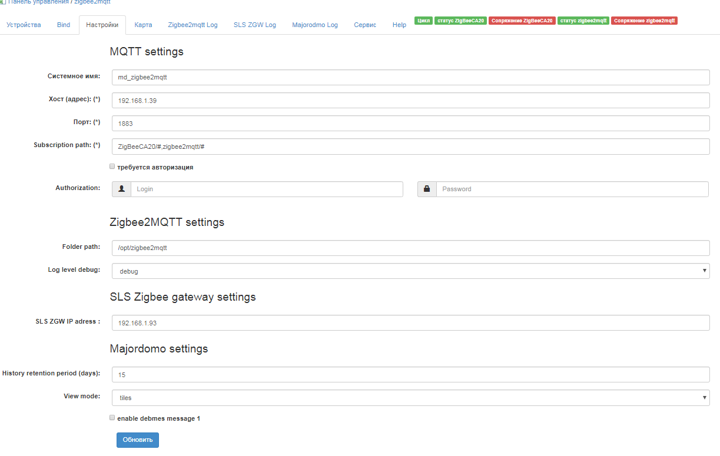Click the red Сопряжение zigbee2mqtt badge
Image resolution: width=720 pixels, height=456 pixels.
645,21
